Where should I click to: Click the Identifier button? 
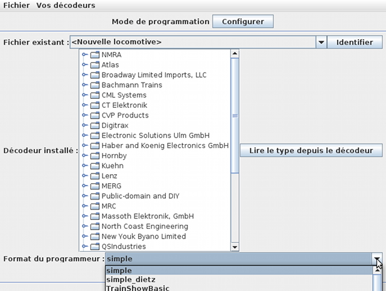355,42
